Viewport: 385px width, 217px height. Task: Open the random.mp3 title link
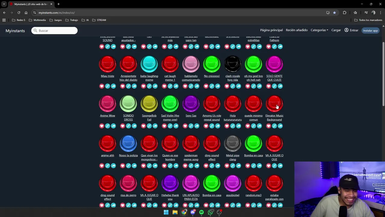pos(253,195)
